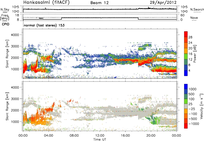Image resolution: width=204 pixels, height=141 pixels.
Task: Click the Nave dotted line legend sample
Action: 194,20
